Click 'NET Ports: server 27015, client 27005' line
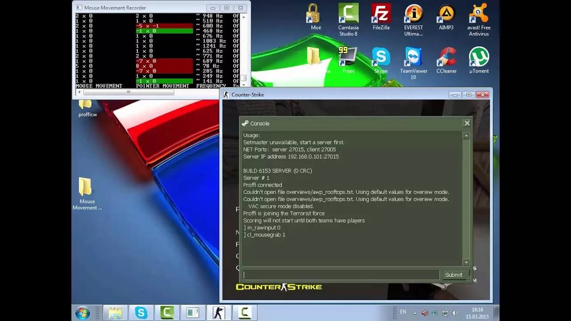The width and height of the screenshot is (571, 321). (290, 149)
